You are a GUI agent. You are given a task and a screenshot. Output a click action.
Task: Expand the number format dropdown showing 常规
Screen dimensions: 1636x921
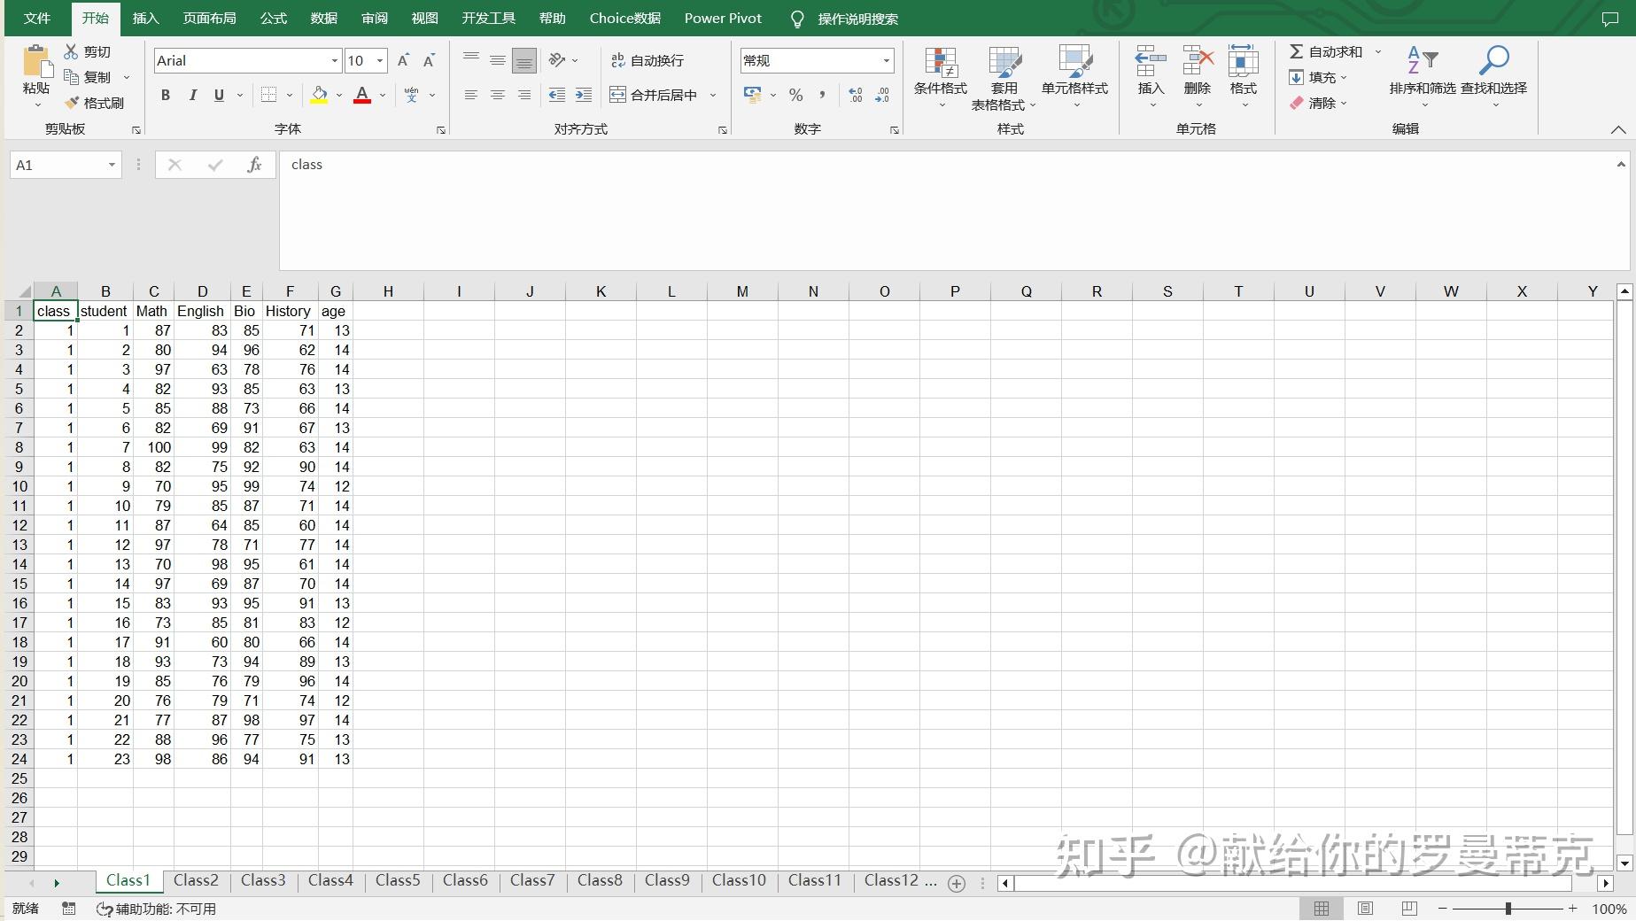[887, 60]
